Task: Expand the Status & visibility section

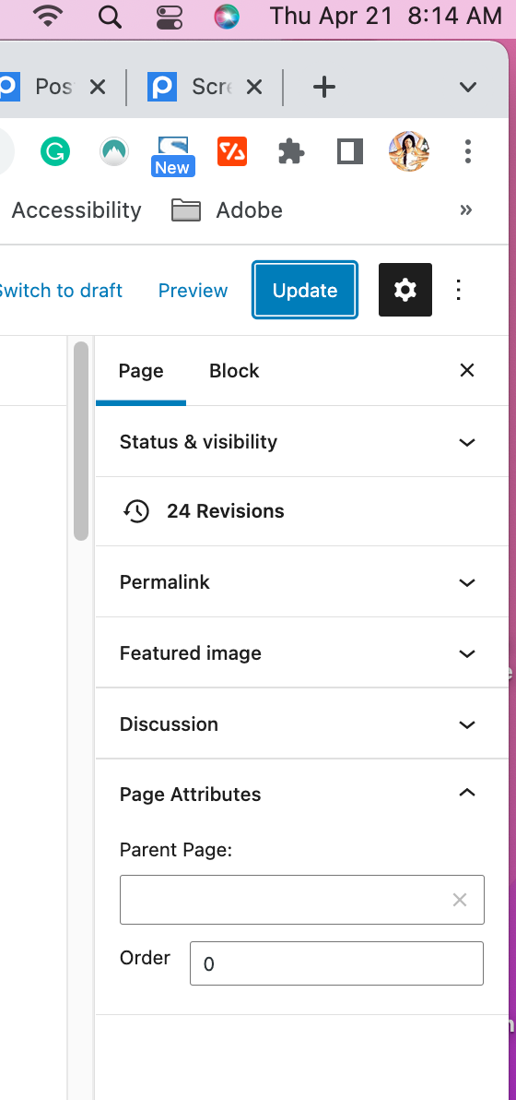Action: pos(301,442)
